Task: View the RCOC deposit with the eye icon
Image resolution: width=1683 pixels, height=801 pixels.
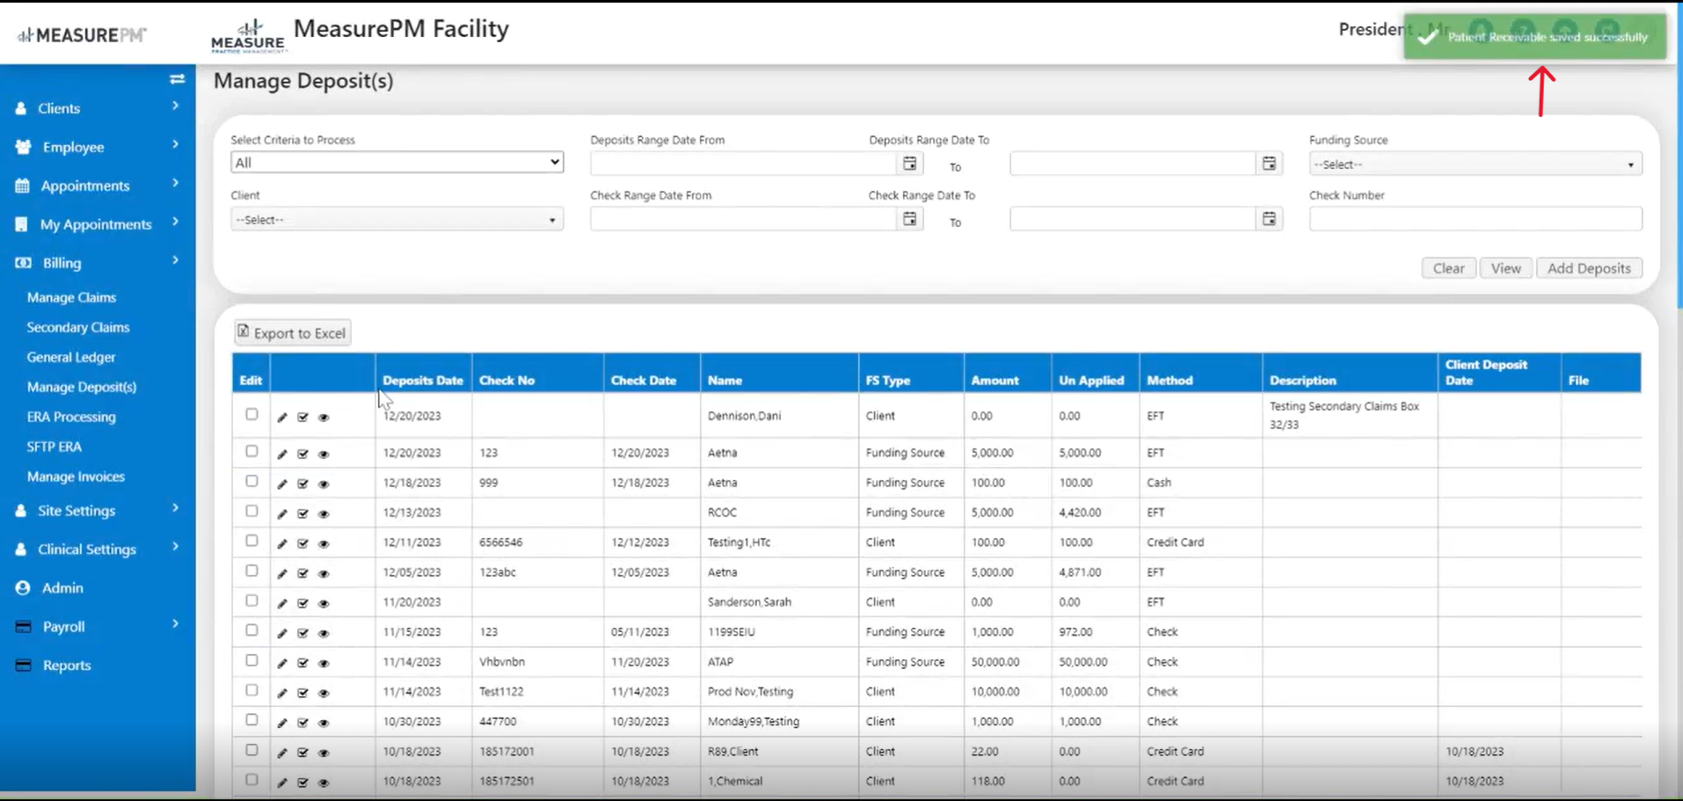Action: click(324, 513)
